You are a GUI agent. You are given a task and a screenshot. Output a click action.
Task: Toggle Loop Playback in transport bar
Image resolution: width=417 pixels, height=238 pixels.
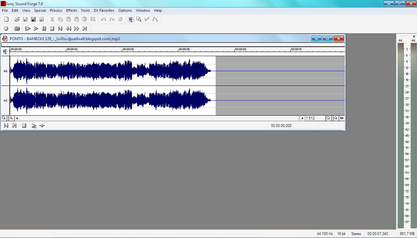[17, 29]
